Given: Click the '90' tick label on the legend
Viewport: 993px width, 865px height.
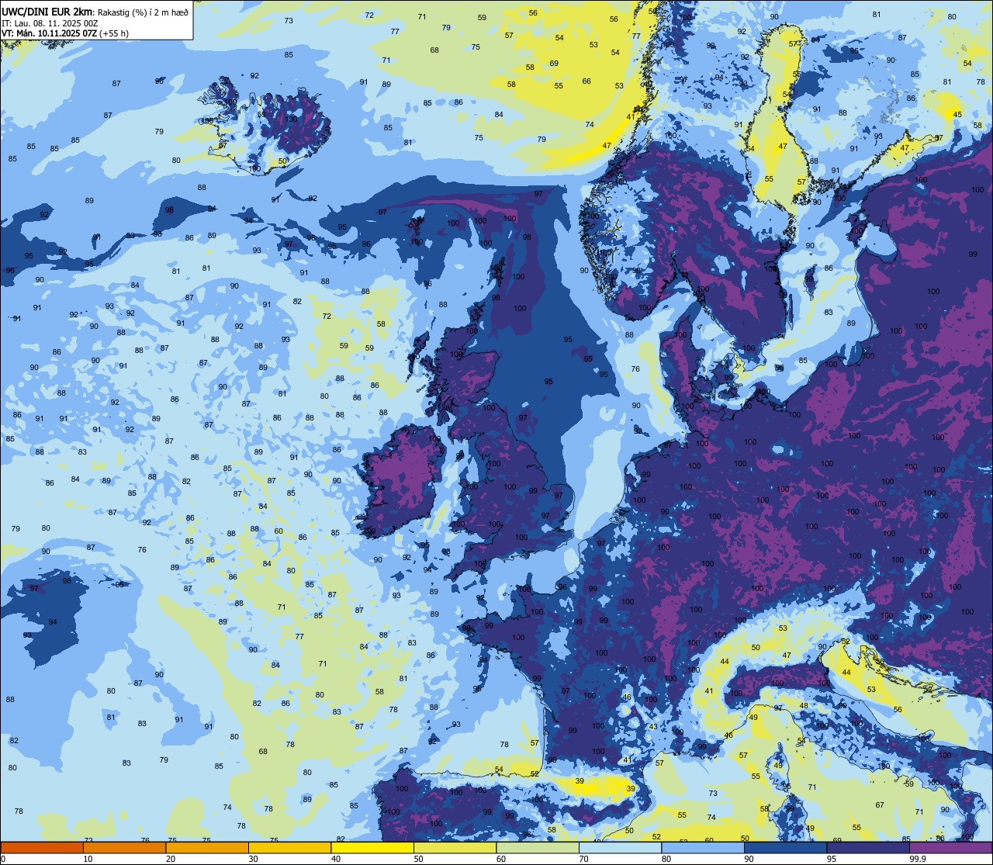Looking at the screenshot, I should point(749,859).
